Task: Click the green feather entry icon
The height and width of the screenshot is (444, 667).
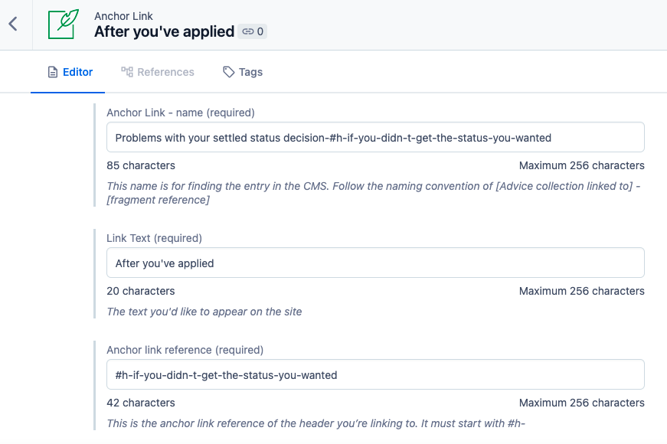Action: [x=63, y=24]
